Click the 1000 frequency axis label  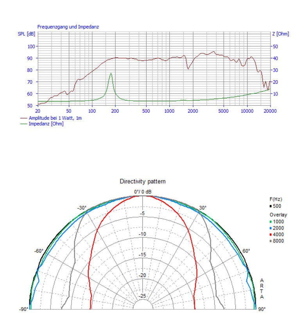[x=169, y=111]
